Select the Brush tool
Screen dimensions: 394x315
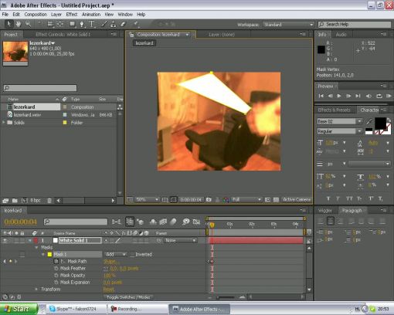(x=104, y=24)
